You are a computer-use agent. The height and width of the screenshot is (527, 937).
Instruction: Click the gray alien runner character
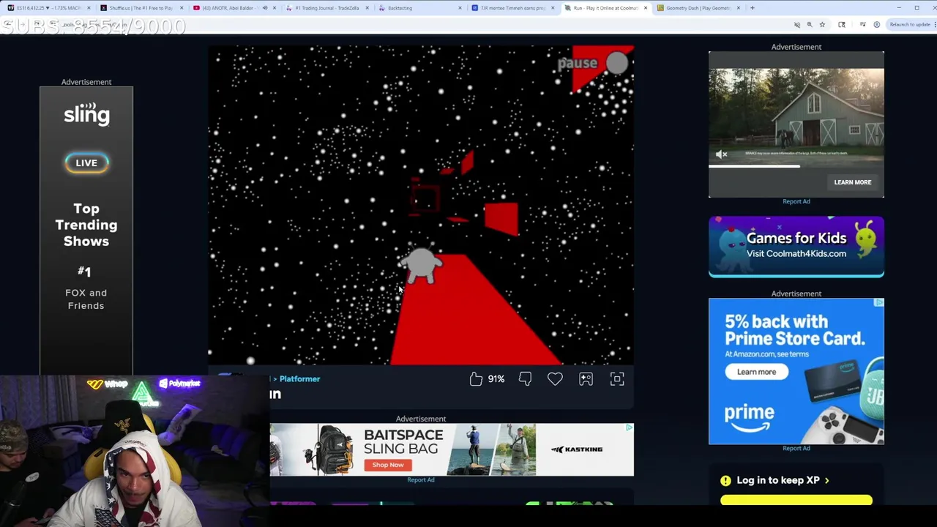[x=421, y=266]
